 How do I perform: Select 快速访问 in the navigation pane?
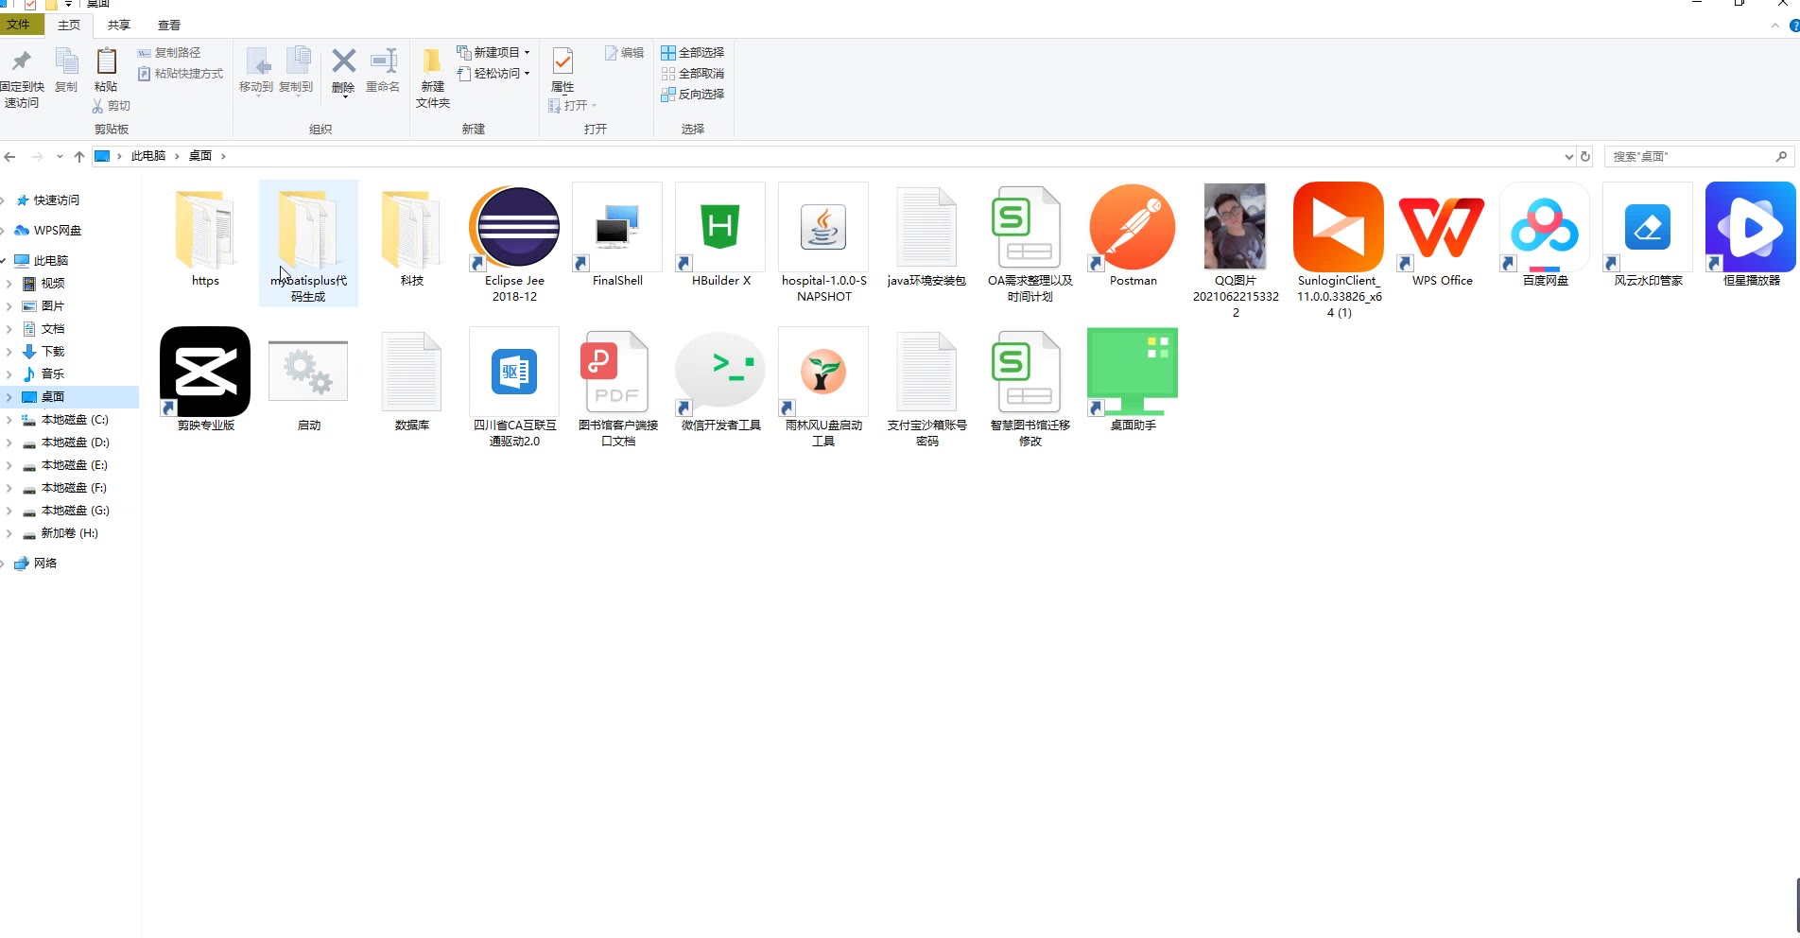(x=57, y=200)
